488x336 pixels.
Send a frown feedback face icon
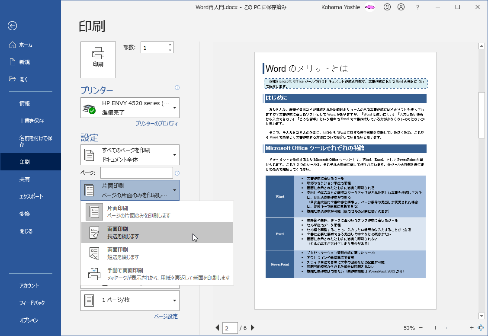tap(401, 7)
